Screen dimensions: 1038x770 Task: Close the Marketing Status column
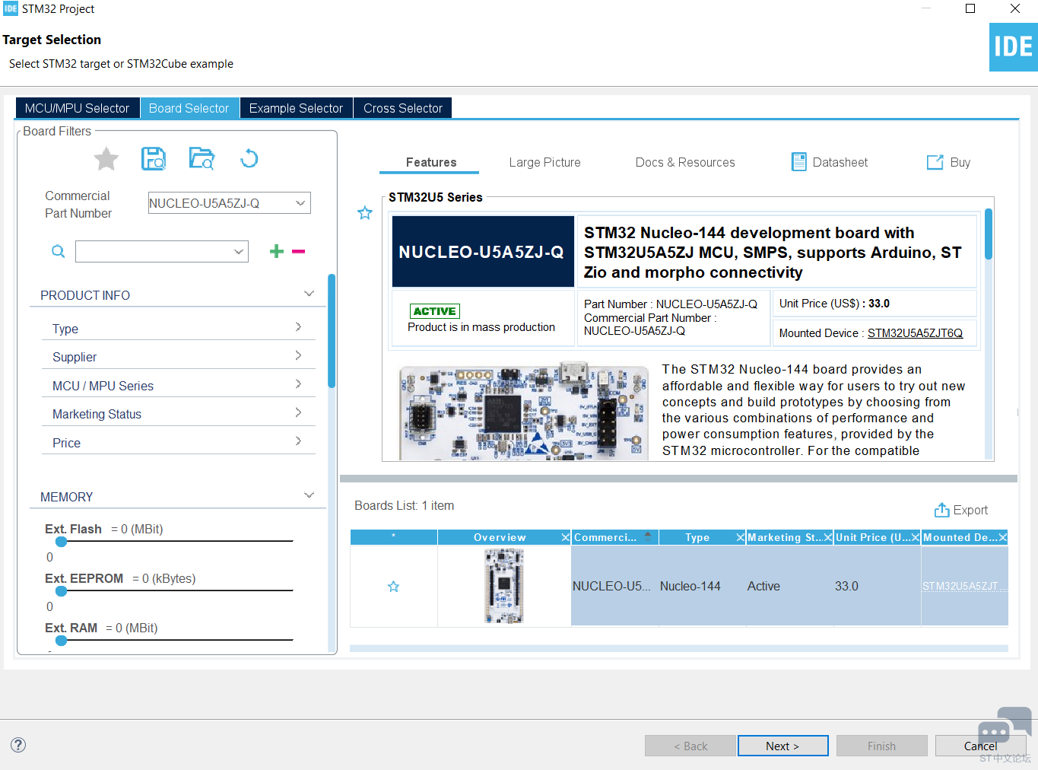[828, 537]
